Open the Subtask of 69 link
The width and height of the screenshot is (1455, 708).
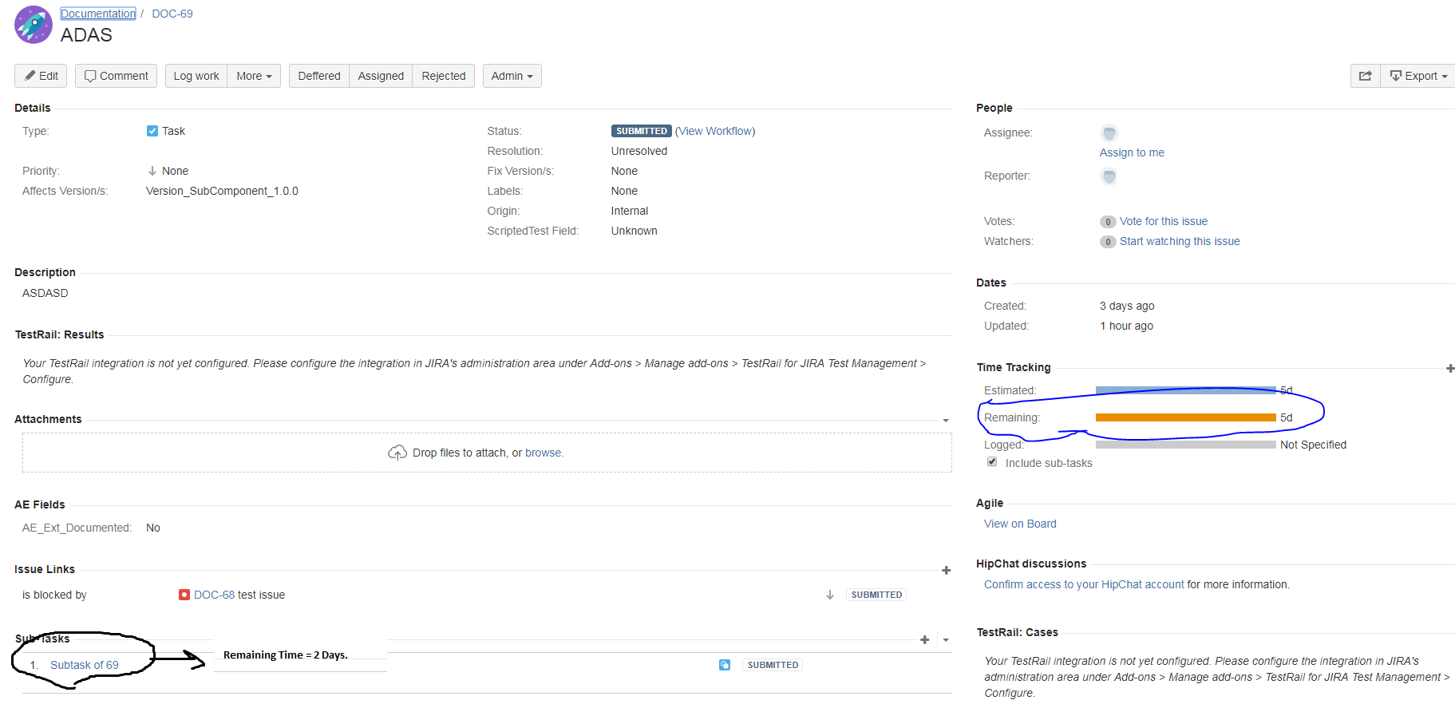pos(84,665)
